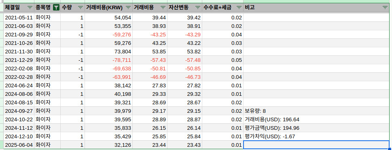Open filter icon beside 거래비용 header
The height and width of the screenshot is (150, 392).
click(163, 8)
